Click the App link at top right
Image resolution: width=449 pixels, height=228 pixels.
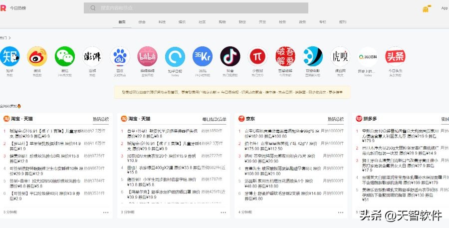pyautogui.click(x=445, y=8)
